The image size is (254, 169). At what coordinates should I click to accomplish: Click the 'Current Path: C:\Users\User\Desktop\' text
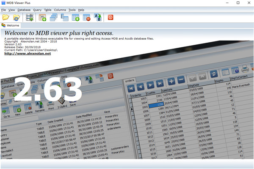coord(31,50)
